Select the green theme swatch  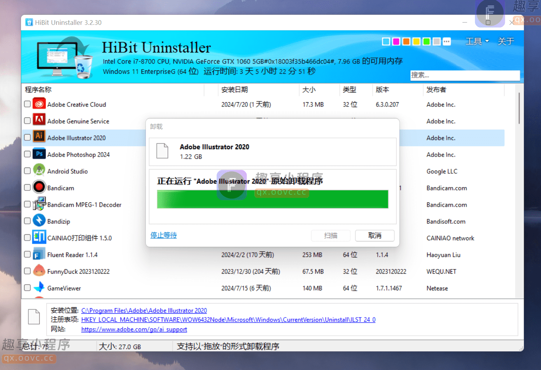coord(426,42)
